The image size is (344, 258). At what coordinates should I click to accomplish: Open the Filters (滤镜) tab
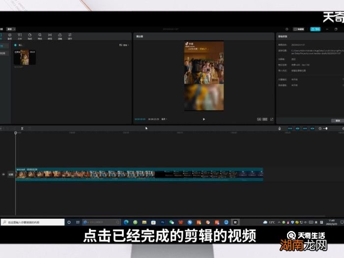pos(60,36)
